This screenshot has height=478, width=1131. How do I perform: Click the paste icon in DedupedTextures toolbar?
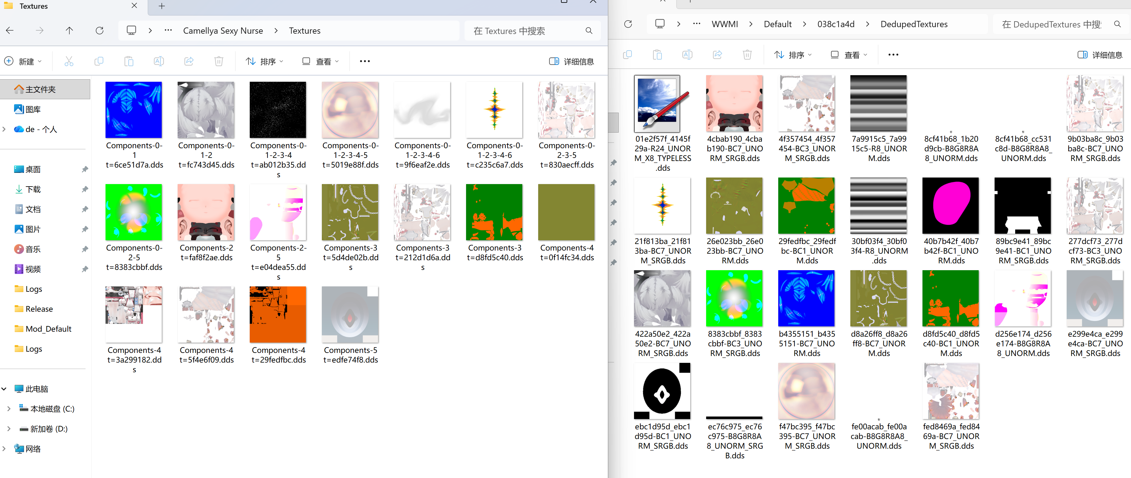point(657,55)
